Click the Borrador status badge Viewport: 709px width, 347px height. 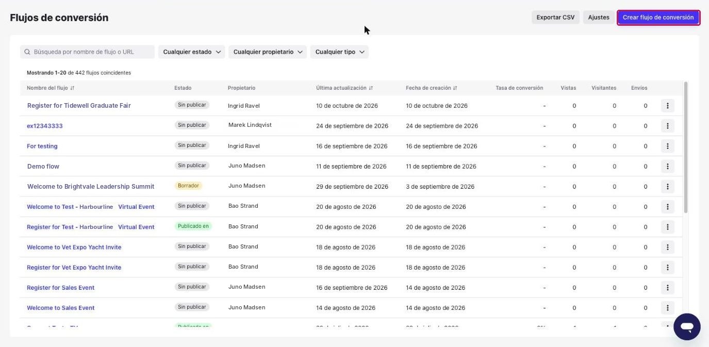188,186
